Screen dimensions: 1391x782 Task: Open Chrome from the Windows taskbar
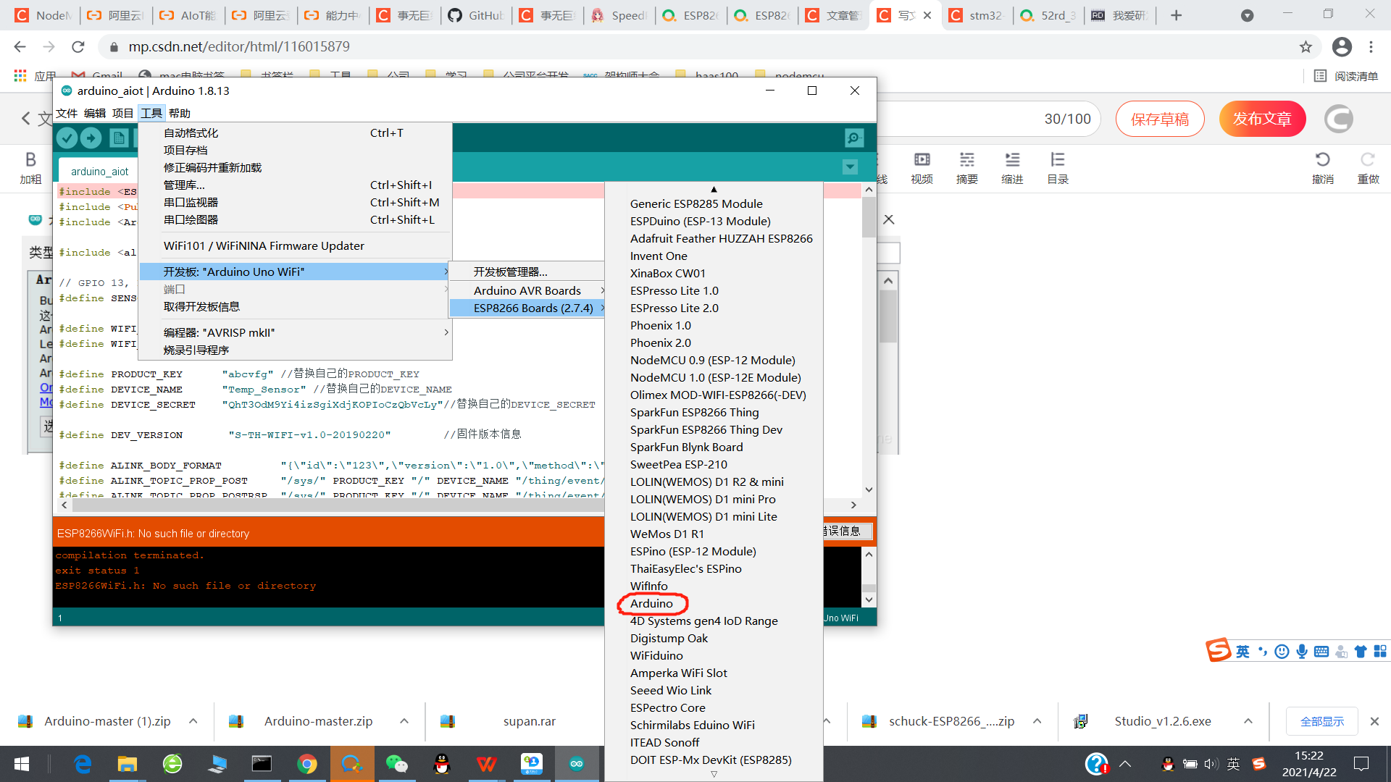click(x=306, y=764)
